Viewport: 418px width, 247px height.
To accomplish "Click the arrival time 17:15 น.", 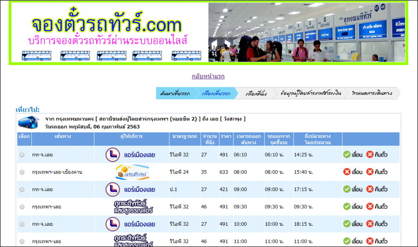I will 303,189.
